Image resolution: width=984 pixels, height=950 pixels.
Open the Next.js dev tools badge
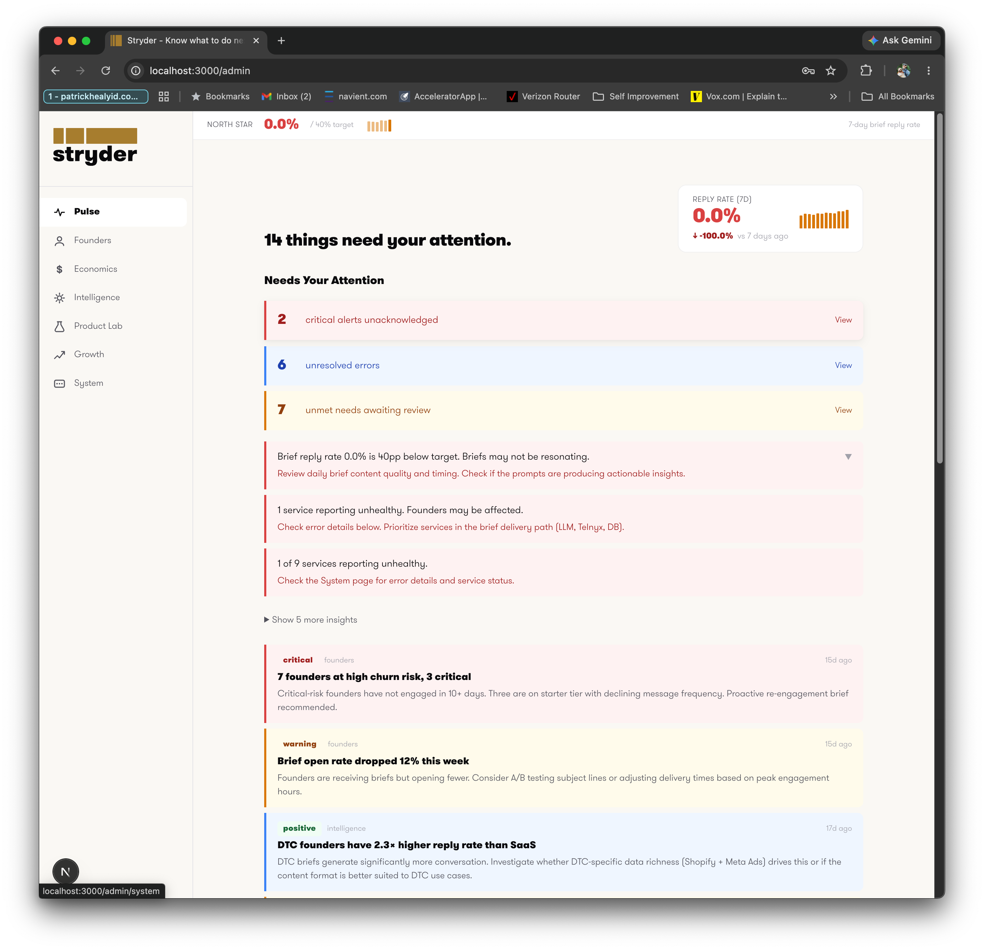(x=66, y=872)
